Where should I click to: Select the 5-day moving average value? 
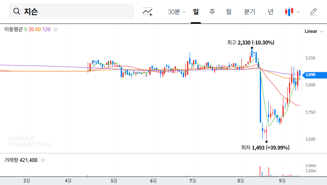pos(25,29)
